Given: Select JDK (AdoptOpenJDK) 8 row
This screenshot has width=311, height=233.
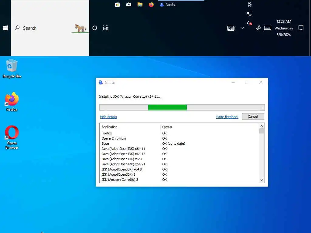Looking at the screenshot, I should point(179,174).
